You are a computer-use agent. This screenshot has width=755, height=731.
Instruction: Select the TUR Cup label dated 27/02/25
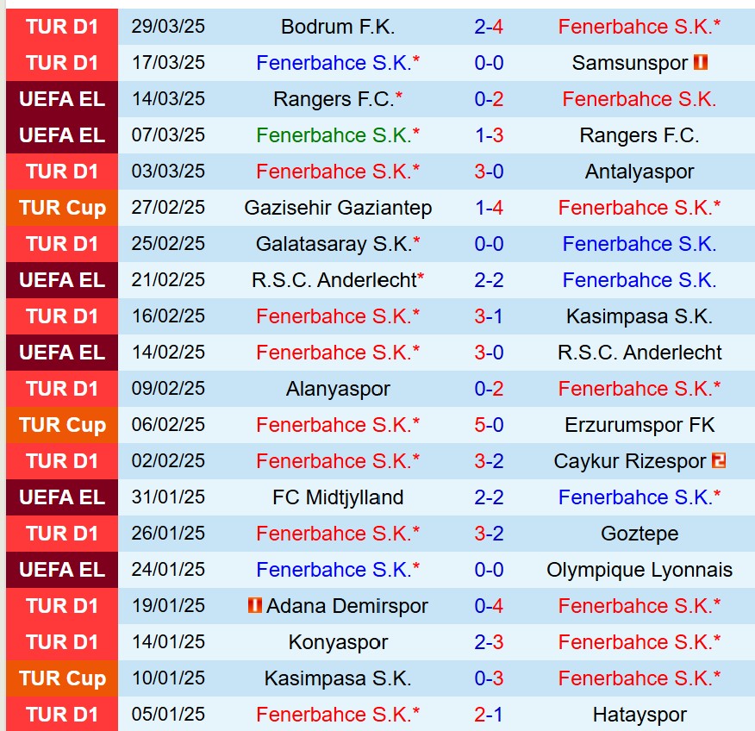point(62,208)
